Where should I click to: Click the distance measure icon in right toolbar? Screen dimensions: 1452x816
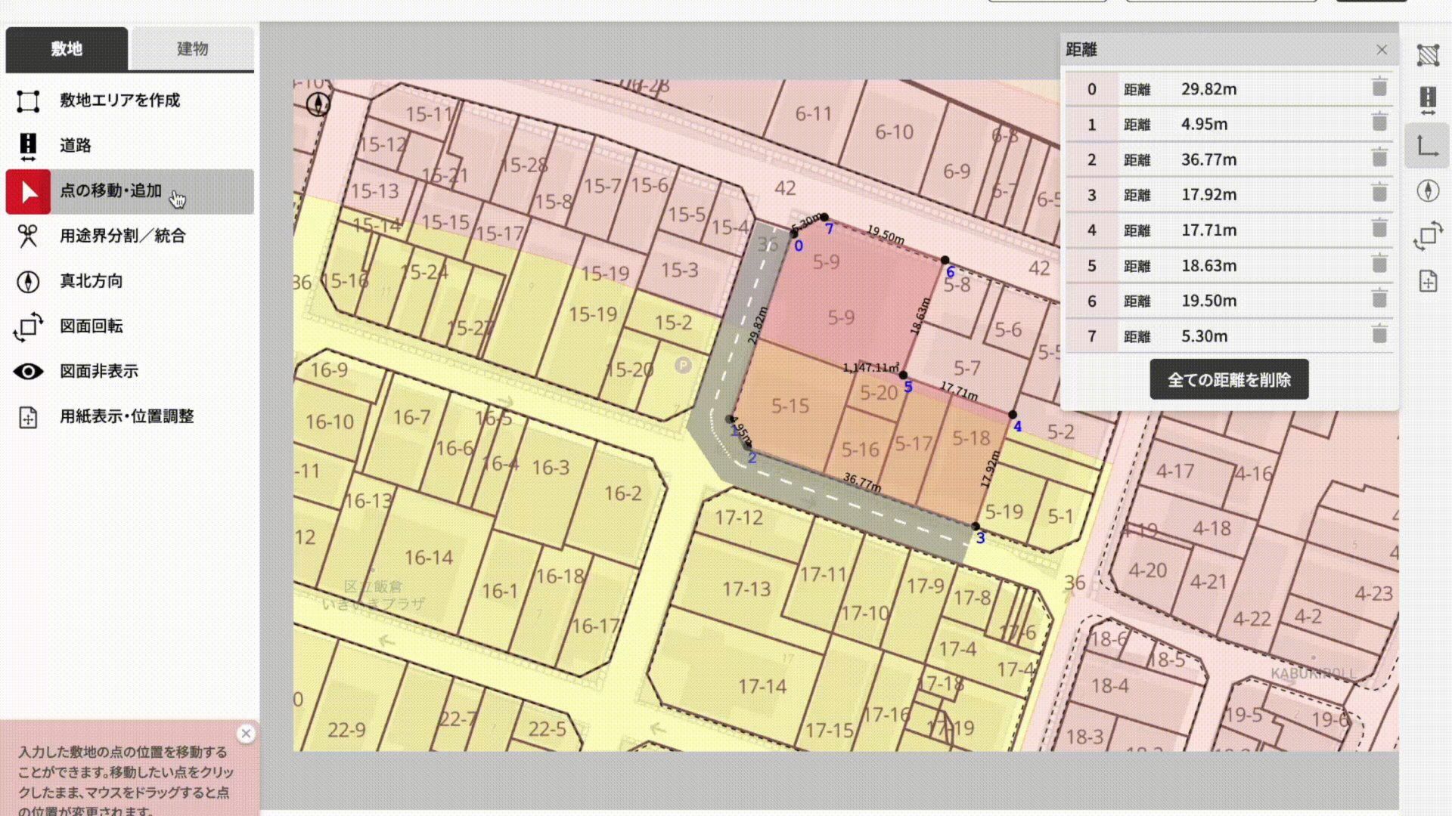(1428, 146)
